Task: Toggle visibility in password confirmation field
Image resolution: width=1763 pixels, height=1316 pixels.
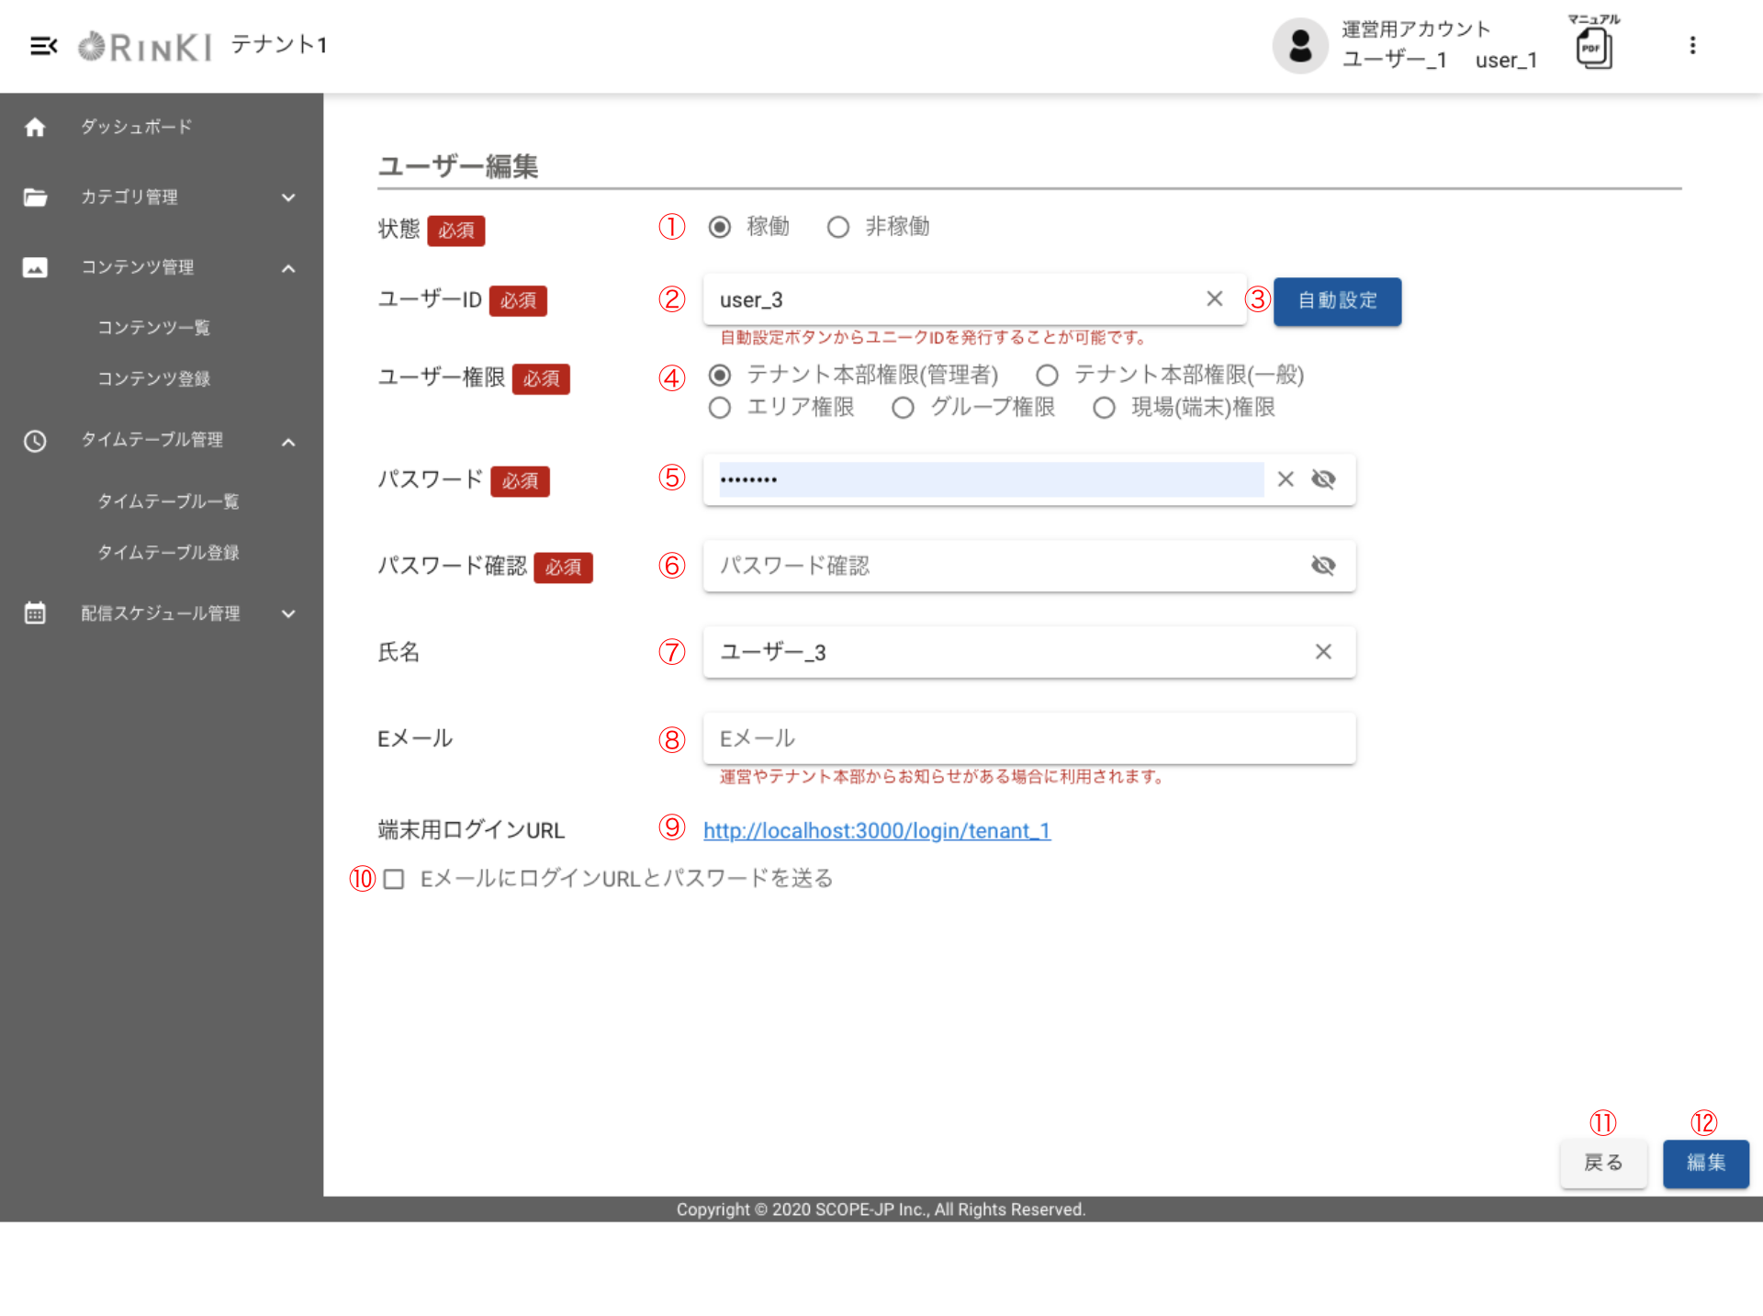Action: pyautogui.click(x=1323, y=566)
